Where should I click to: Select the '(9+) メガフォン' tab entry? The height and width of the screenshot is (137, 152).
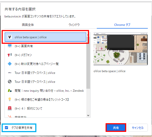pos(45,55)
